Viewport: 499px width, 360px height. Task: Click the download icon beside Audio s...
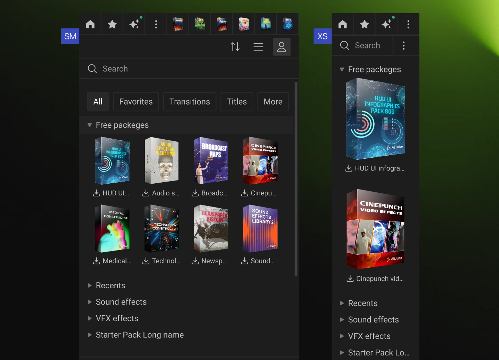146,193
